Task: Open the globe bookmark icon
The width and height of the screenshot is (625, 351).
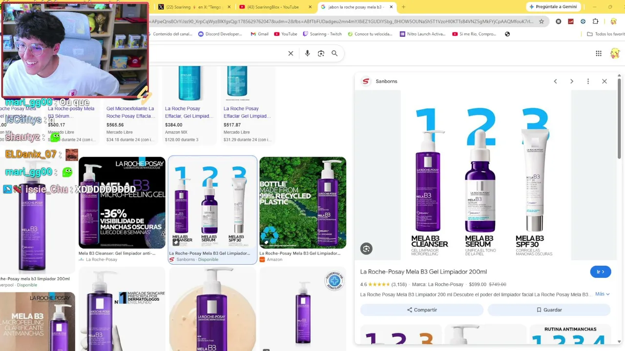Action: pyautogui.click(x=507, y=34)
